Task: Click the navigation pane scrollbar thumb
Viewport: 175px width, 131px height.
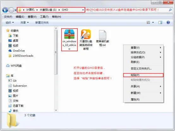Action: pos(56,52)
